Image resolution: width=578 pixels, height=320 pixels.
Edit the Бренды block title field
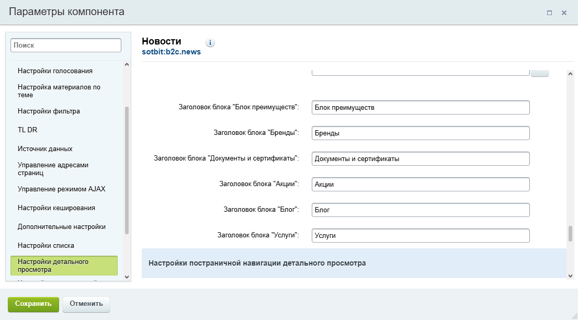coord(421,133)
